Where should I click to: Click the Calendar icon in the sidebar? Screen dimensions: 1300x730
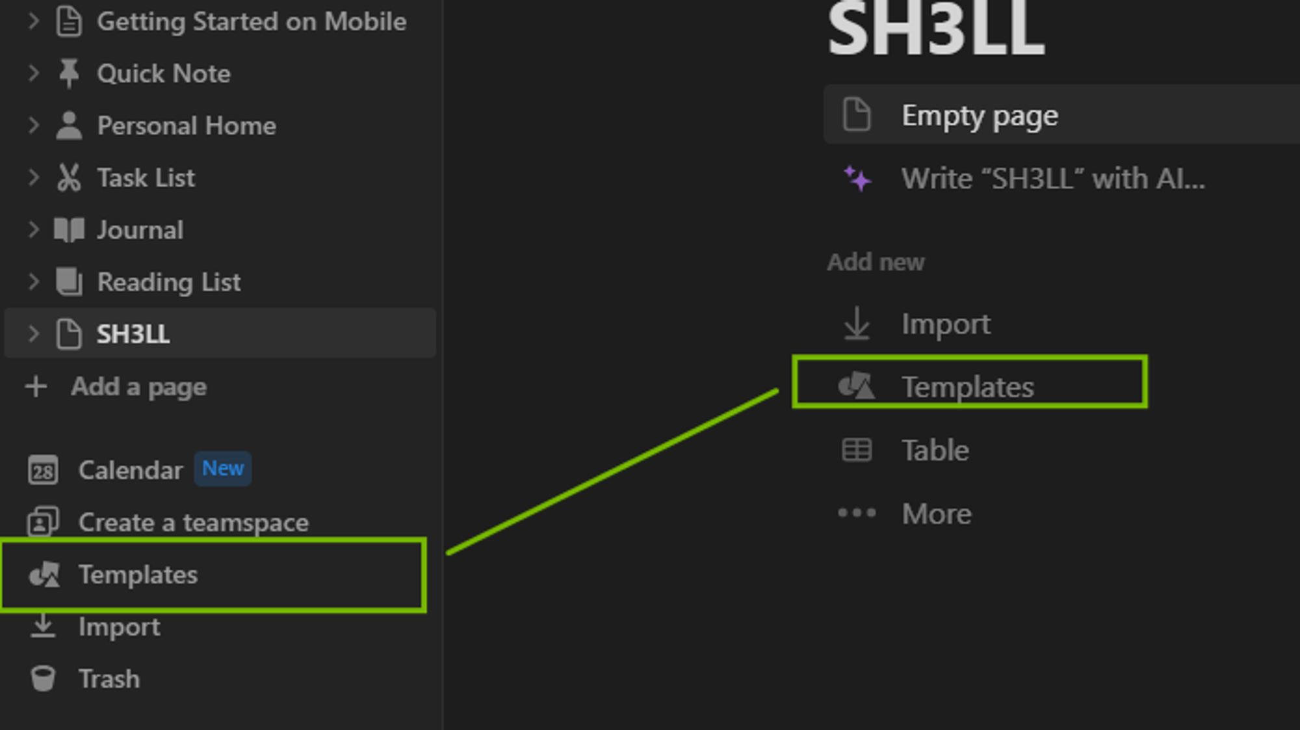pyautogui.click(x=43, y=470)
